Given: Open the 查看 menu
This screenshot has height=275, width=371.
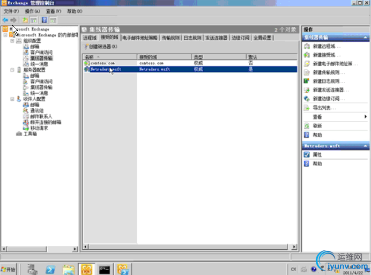Looking at the screenshot, I should tap(54, 11).
